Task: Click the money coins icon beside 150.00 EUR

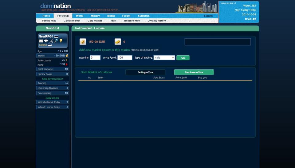Action: tap(83, 42)
